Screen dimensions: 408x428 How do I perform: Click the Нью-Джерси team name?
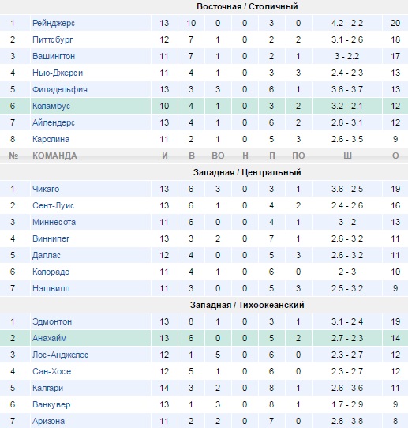pos(58,73)
